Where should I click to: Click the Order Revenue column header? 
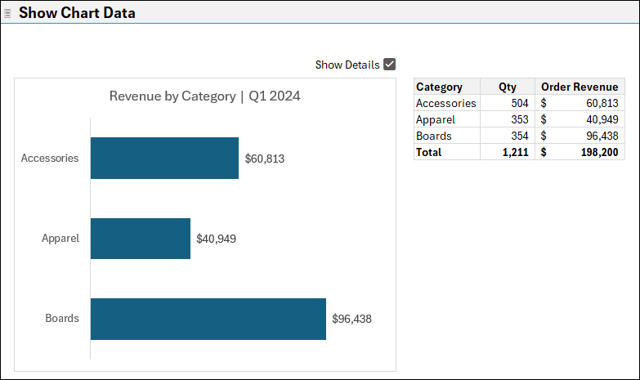pos(580,87)
